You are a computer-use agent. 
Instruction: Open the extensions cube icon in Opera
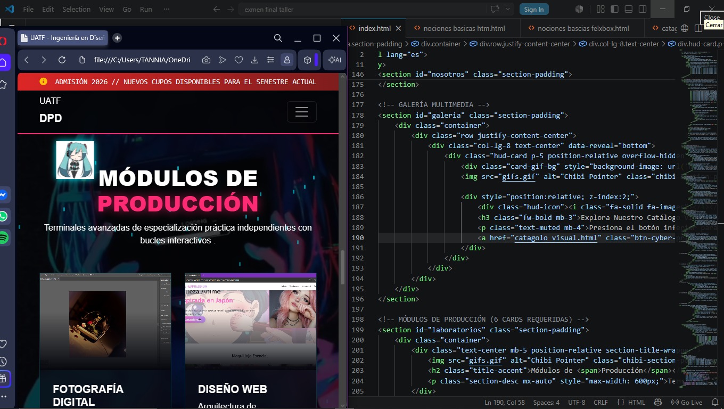click(307, 60)
